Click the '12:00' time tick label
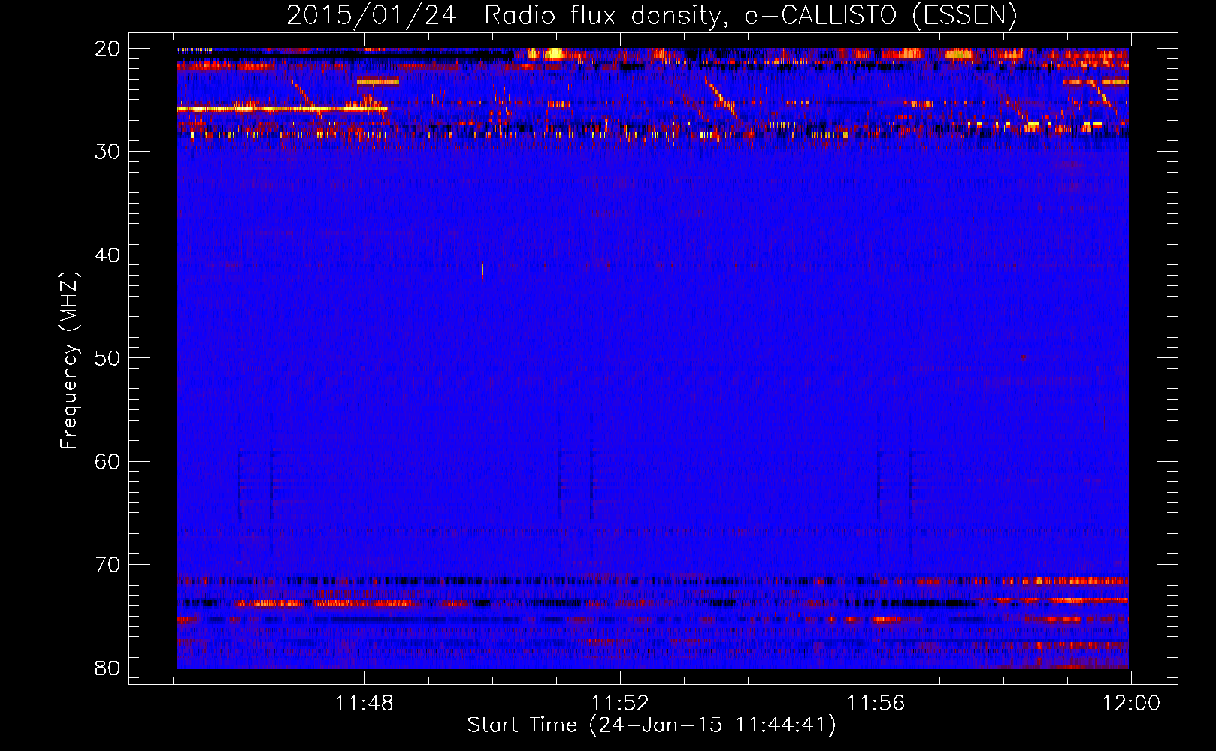 (1131, 704)
